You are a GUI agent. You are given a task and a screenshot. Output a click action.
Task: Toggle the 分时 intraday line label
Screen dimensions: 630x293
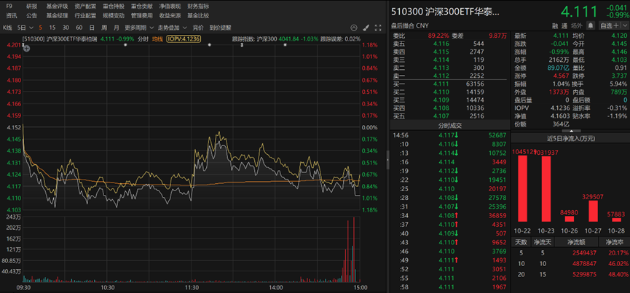[143, 39]
